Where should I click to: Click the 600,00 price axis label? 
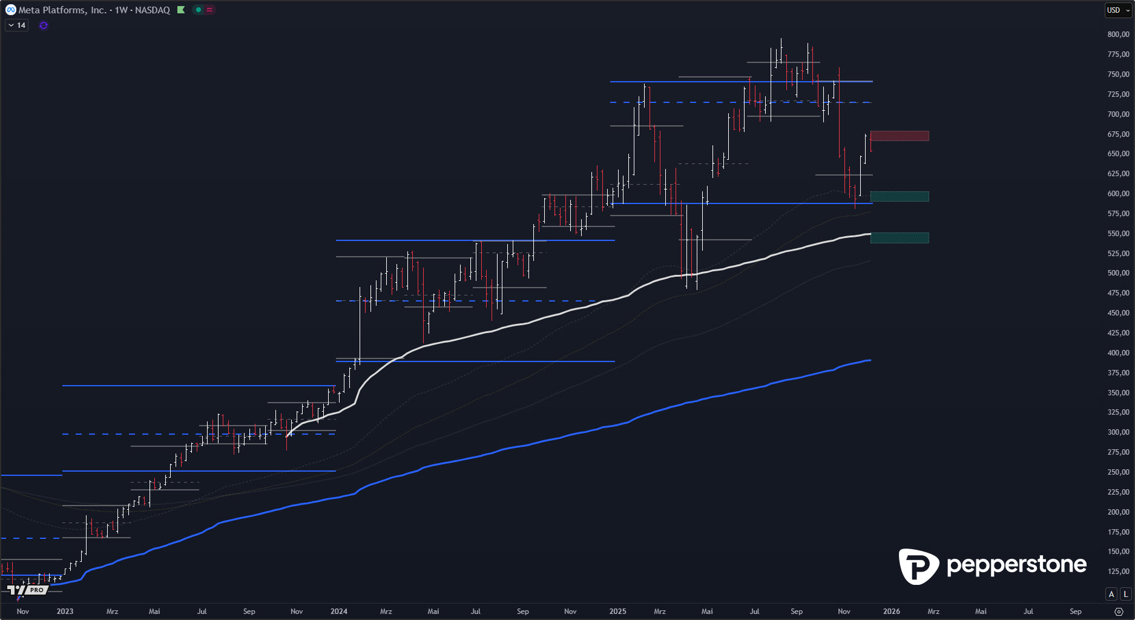click(1119, 194)
